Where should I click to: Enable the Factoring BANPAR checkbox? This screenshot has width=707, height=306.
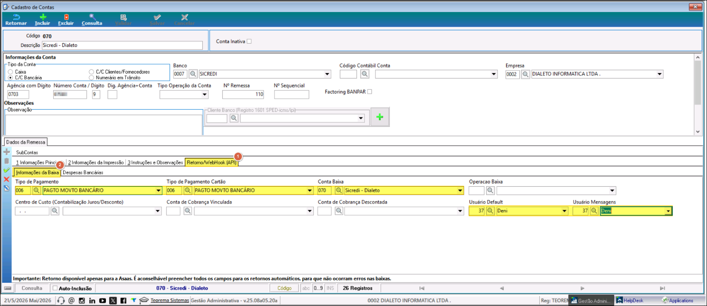pos(370,91)
